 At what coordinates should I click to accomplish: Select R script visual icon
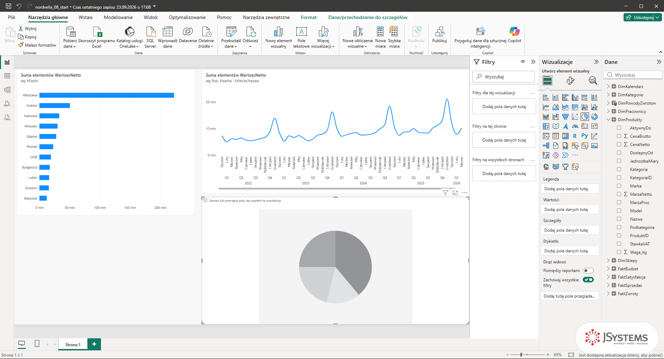point(575,136)
